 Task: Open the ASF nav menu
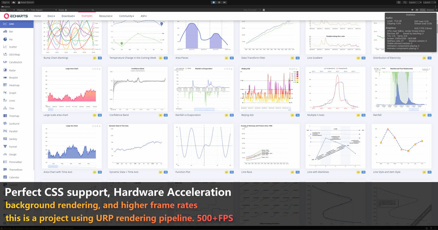(143, 16)
